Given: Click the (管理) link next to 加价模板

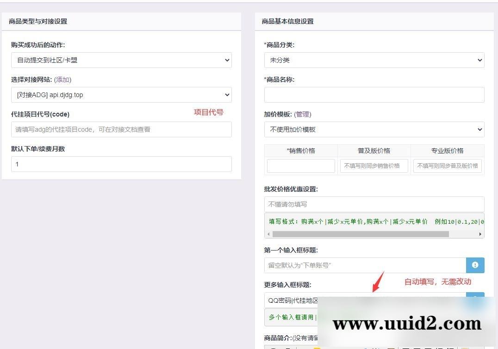Looking at the screenshot, I should pos(304,114).
